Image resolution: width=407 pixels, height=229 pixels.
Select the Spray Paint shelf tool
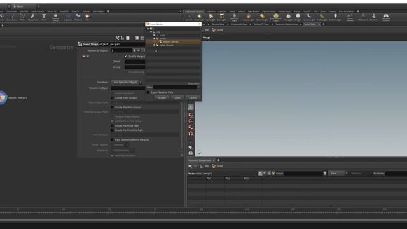33,17
